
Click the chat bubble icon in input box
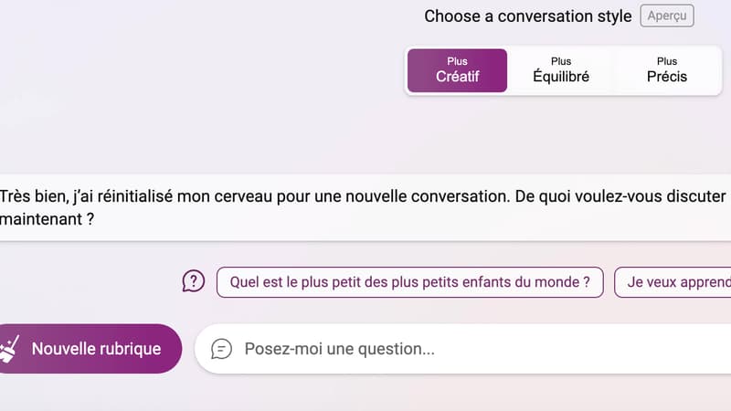221,349
